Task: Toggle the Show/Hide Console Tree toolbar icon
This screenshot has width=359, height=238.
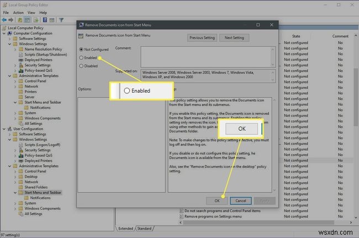Action: (27, 20)
